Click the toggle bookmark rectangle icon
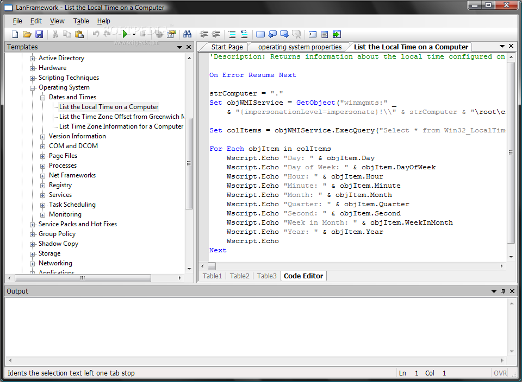Screen dimensions: 522x382 click(x=260, y=34)
